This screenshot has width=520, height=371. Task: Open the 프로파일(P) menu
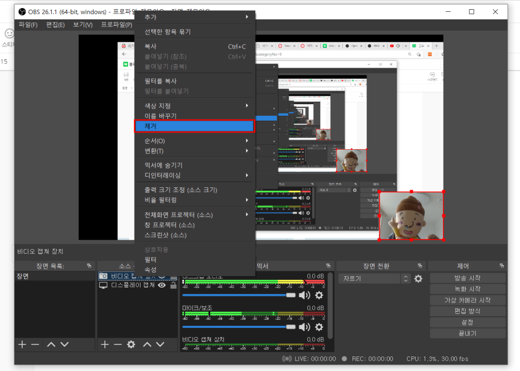(x=117, y=25)
